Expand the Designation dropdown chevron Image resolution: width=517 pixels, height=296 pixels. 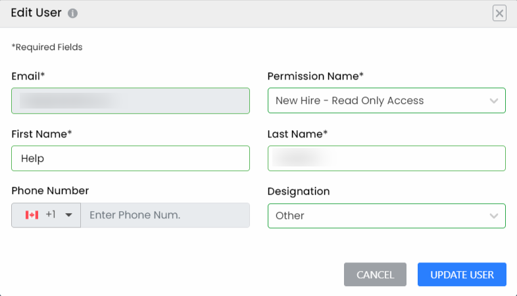(x=493, y=216)
